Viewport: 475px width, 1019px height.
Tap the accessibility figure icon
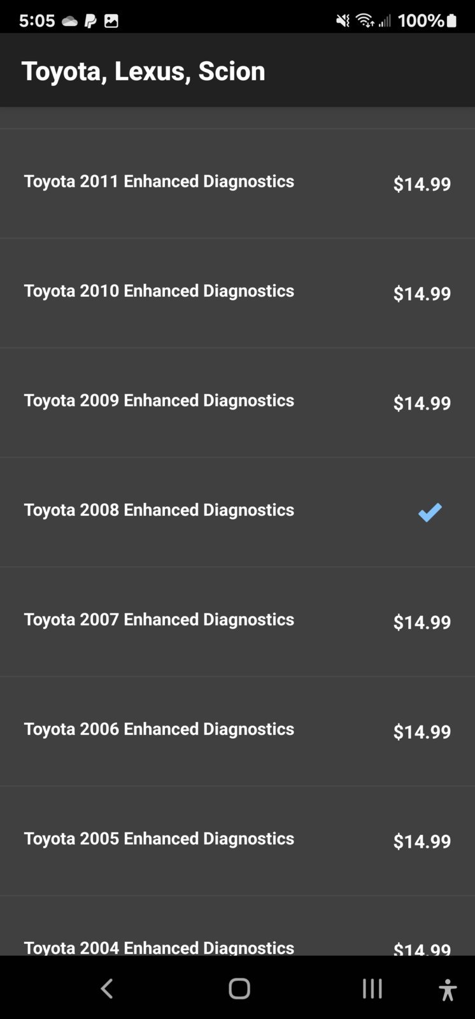448,990
